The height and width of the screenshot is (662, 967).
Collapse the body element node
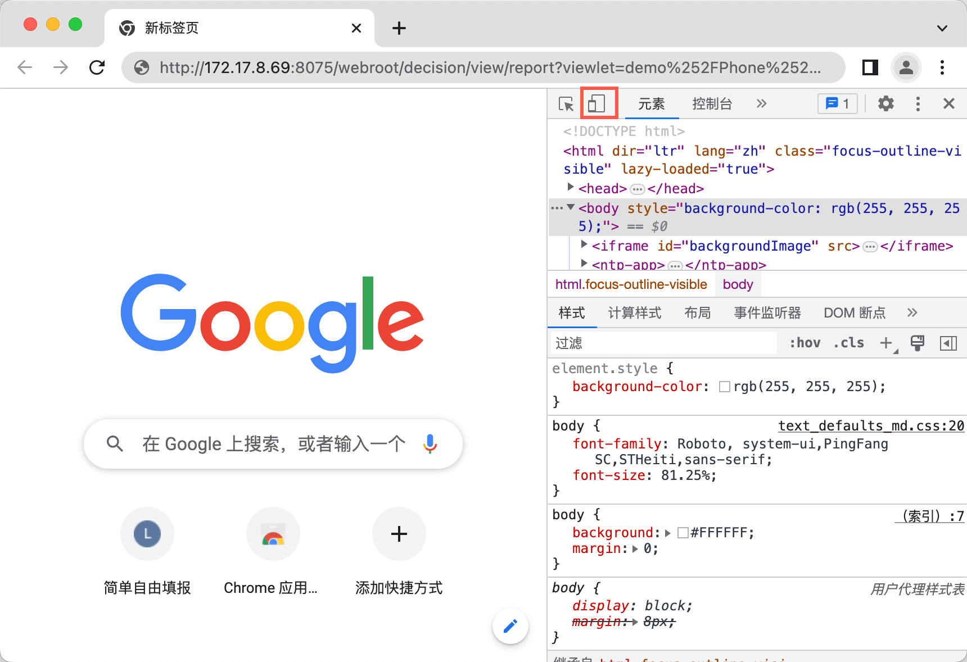[571, 207]
